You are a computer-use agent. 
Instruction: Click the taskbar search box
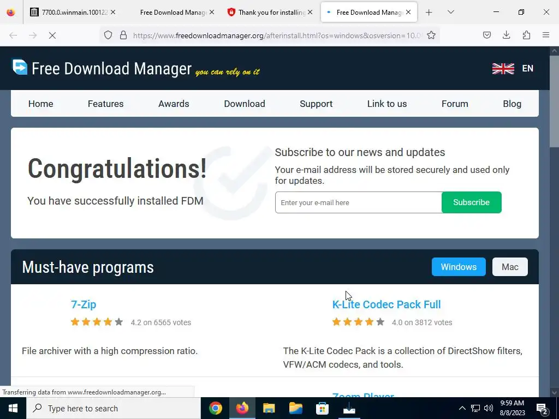click(114, 408)
